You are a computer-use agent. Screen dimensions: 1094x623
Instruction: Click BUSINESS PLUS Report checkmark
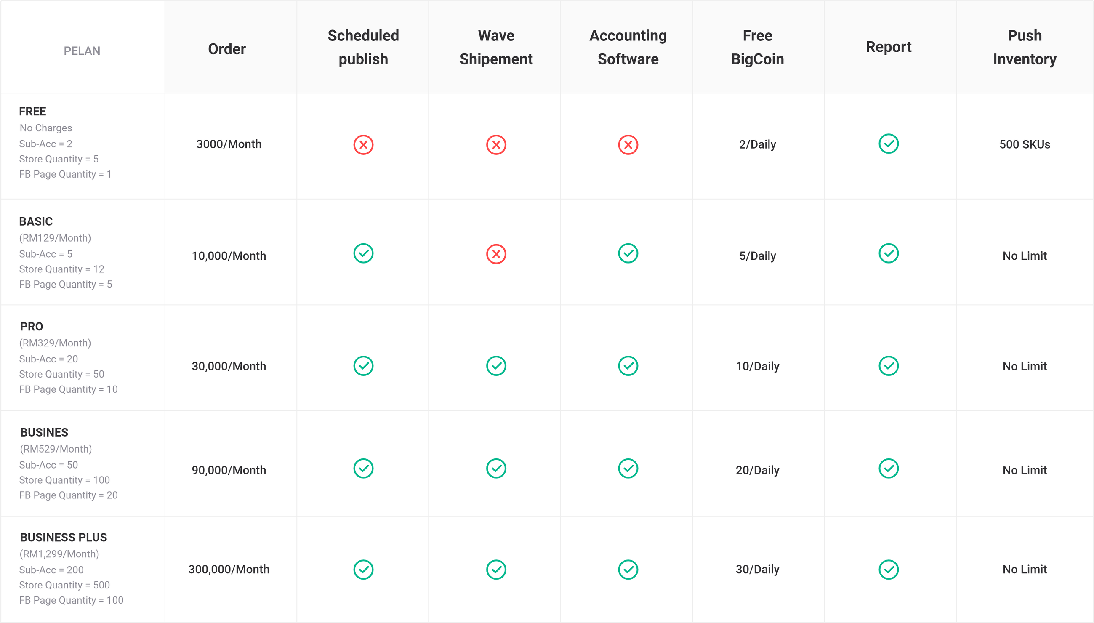tap(888, 570)
